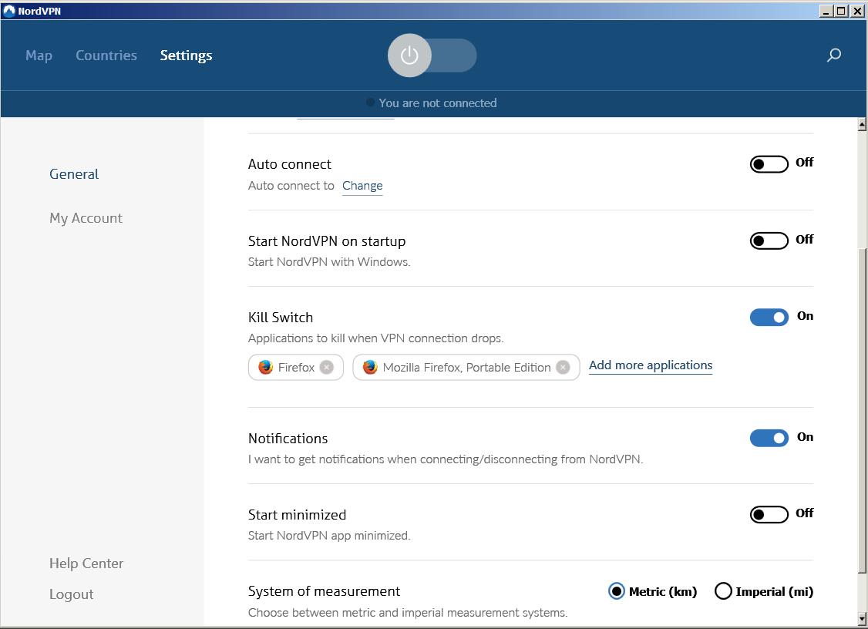Screen dimensions: 868x629
Task: Turn off the Kill Switch toggle
Action: (769, 318)
